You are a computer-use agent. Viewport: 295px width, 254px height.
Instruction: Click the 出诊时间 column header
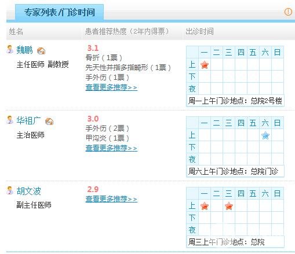(199, 31)
